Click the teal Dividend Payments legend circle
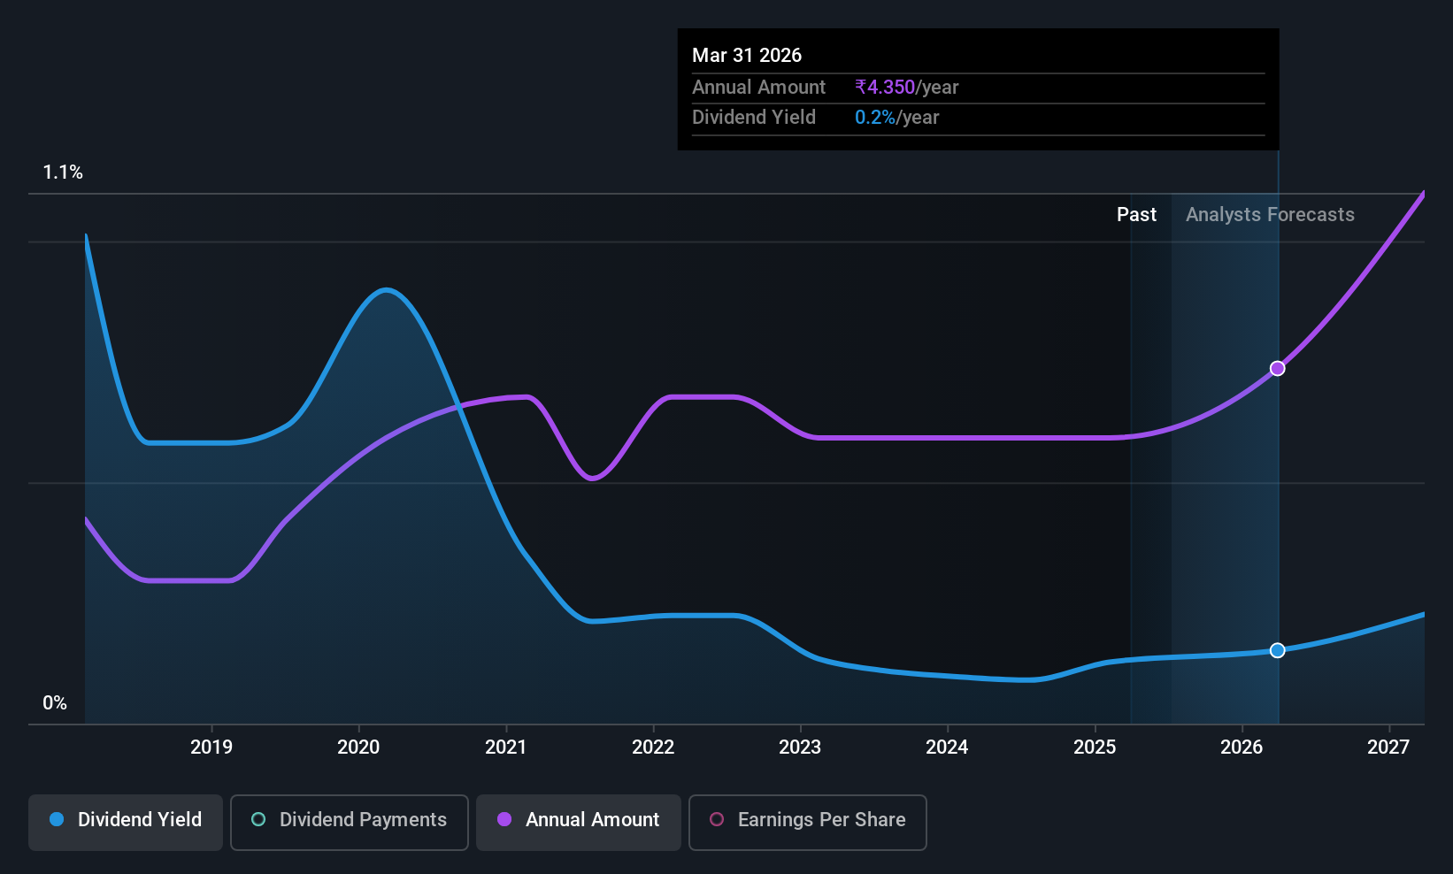The height and width of the screenshot is (874, 1453). tap(258, 819)
